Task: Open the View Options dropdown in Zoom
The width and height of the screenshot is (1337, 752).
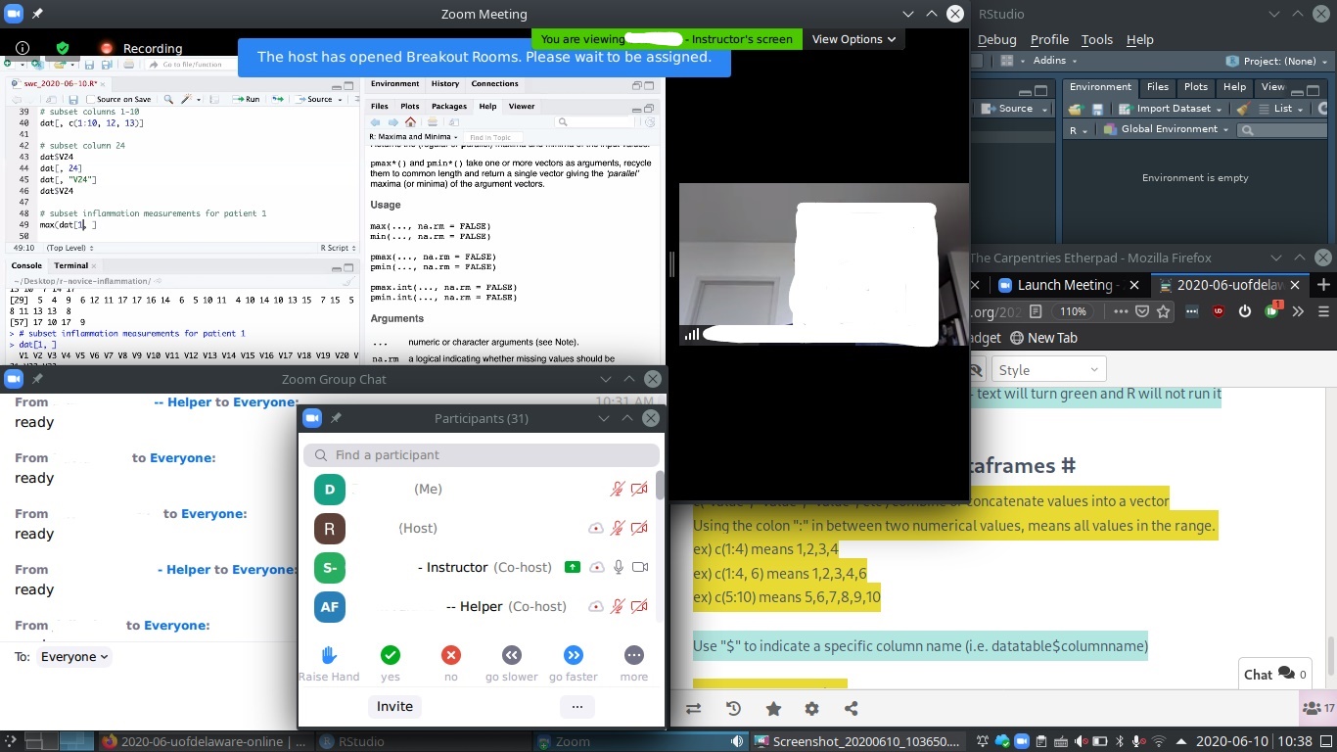Action: [x=853, y=39]
